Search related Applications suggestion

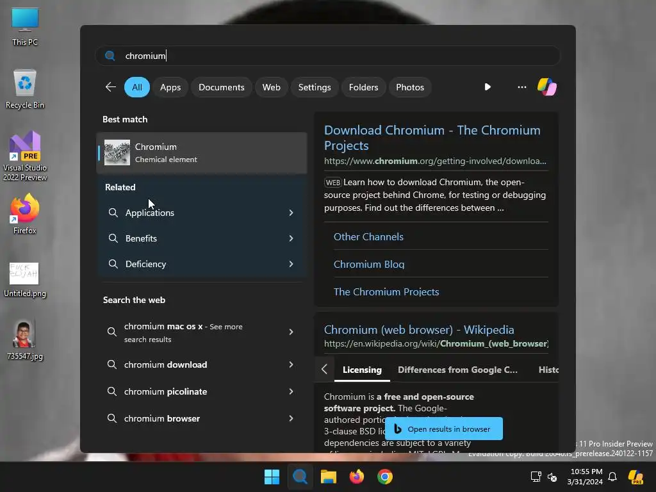click(x=202, y=213)
